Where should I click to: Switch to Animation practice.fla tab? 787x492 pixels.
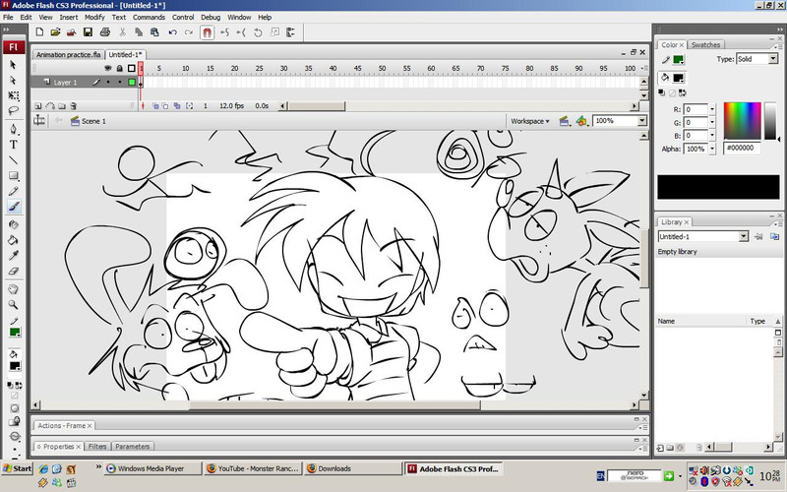coord(68,54)
